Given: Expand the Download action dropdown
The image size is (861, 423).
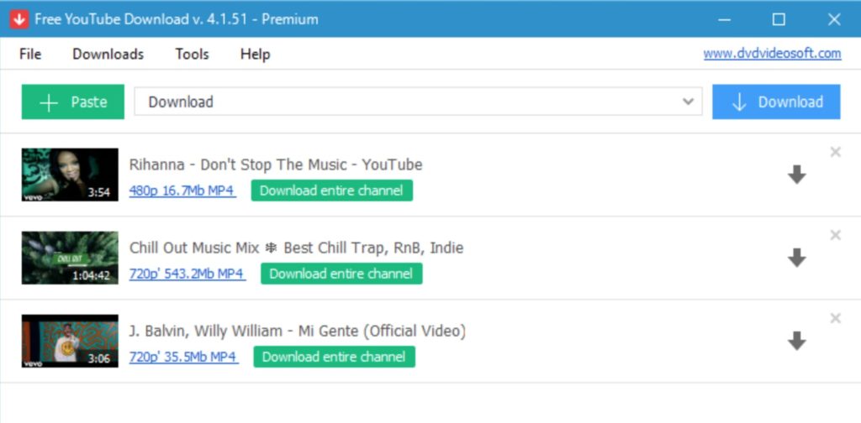Looking at the screenshot, I should coord(688,102).
